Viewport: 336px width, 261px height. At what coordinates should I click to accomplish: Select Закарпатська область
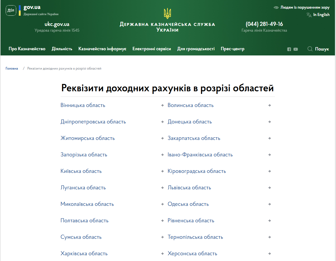pos(194,138)
